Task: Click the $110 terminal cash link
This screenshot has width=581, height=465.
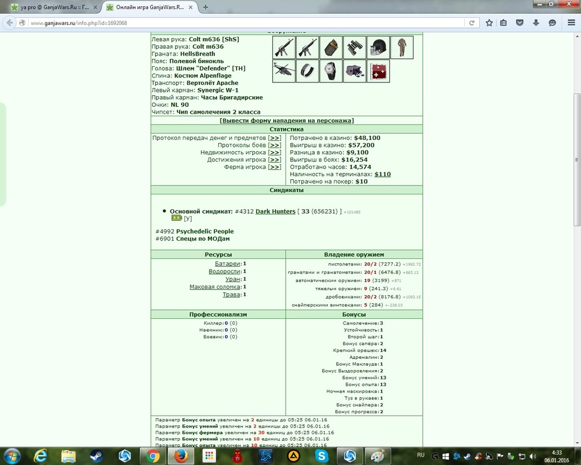Action: coord(382,174)
